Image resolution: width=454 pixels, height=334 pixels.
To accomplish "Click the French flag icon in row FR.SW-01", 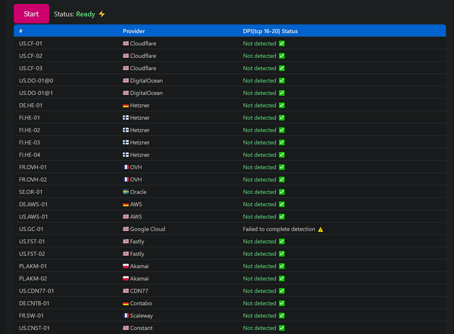I will [x=126, y=316].
